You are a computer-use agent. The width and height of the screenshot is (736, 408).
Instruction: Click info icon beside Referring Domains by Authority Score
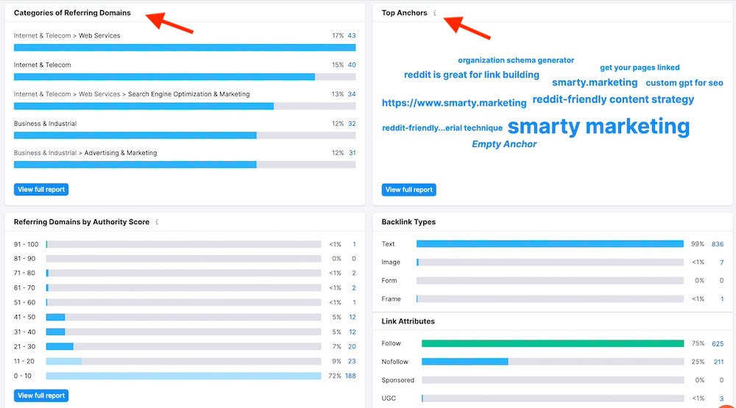point(157,222)
